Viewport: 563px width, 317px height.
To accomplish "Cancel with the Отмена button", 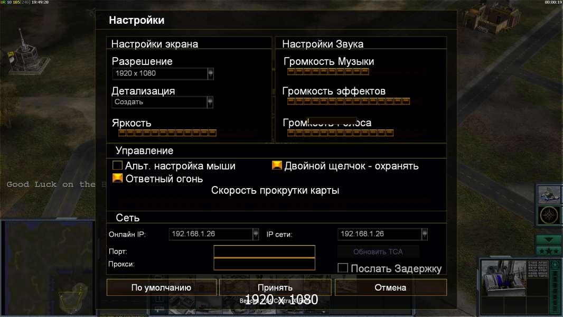I will tap(391, 287).
